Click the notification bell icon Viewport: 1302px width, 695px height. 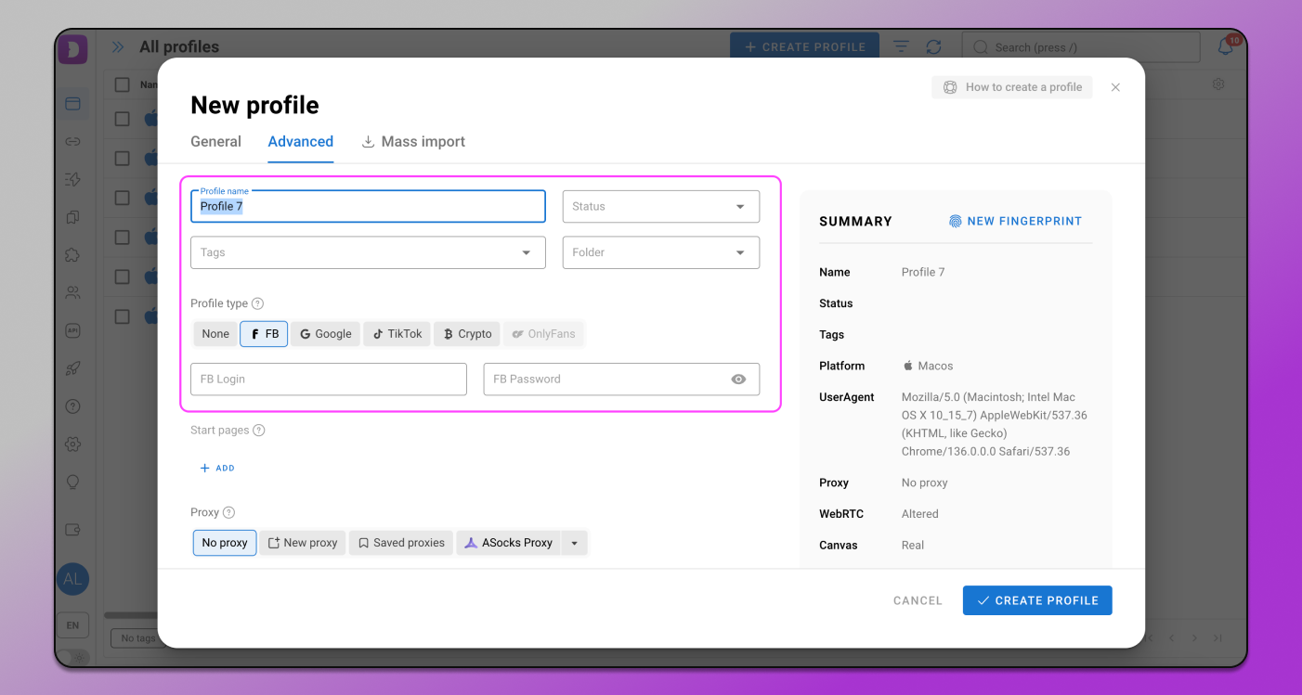pyautogui.click(x=1226, y=46)
